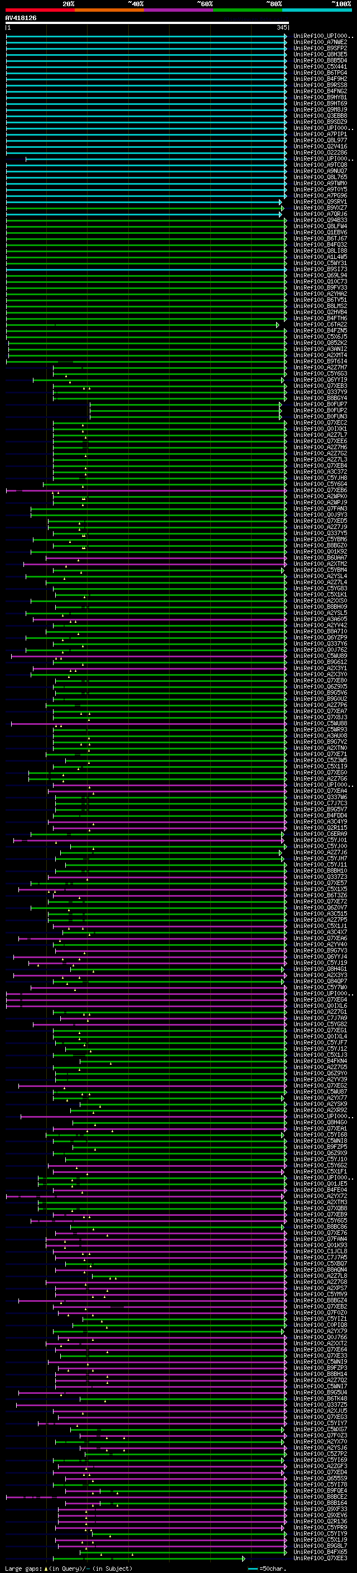
Task: Select label UniRef100_A3C372
Action: [320, 472]
